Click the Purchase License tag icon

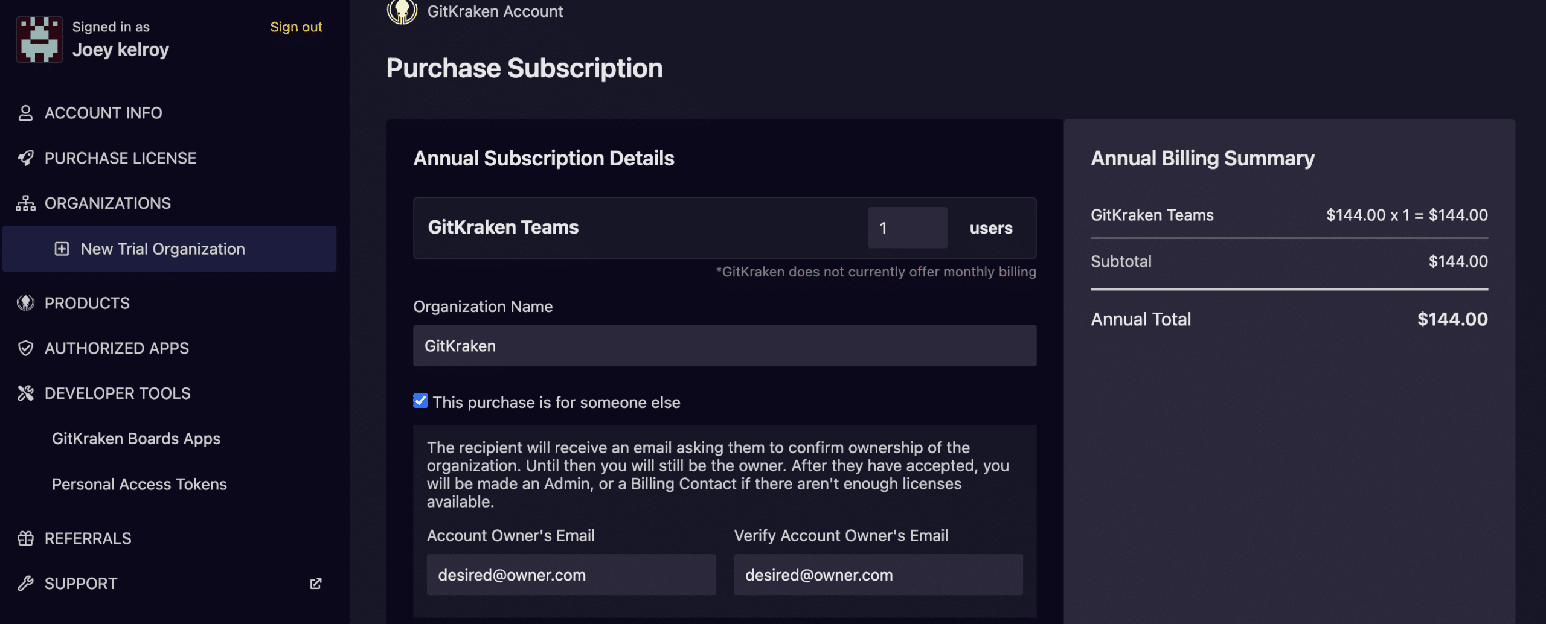(25, 158)
